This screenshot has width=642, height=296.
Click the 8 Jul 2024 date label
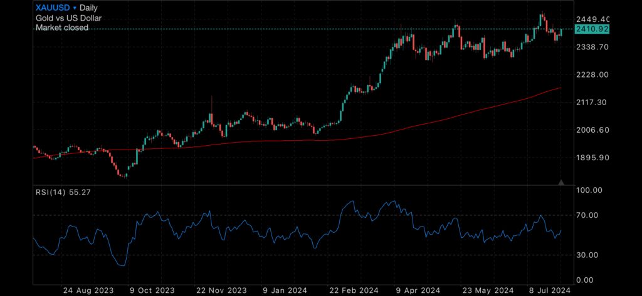tap(549, 290)
